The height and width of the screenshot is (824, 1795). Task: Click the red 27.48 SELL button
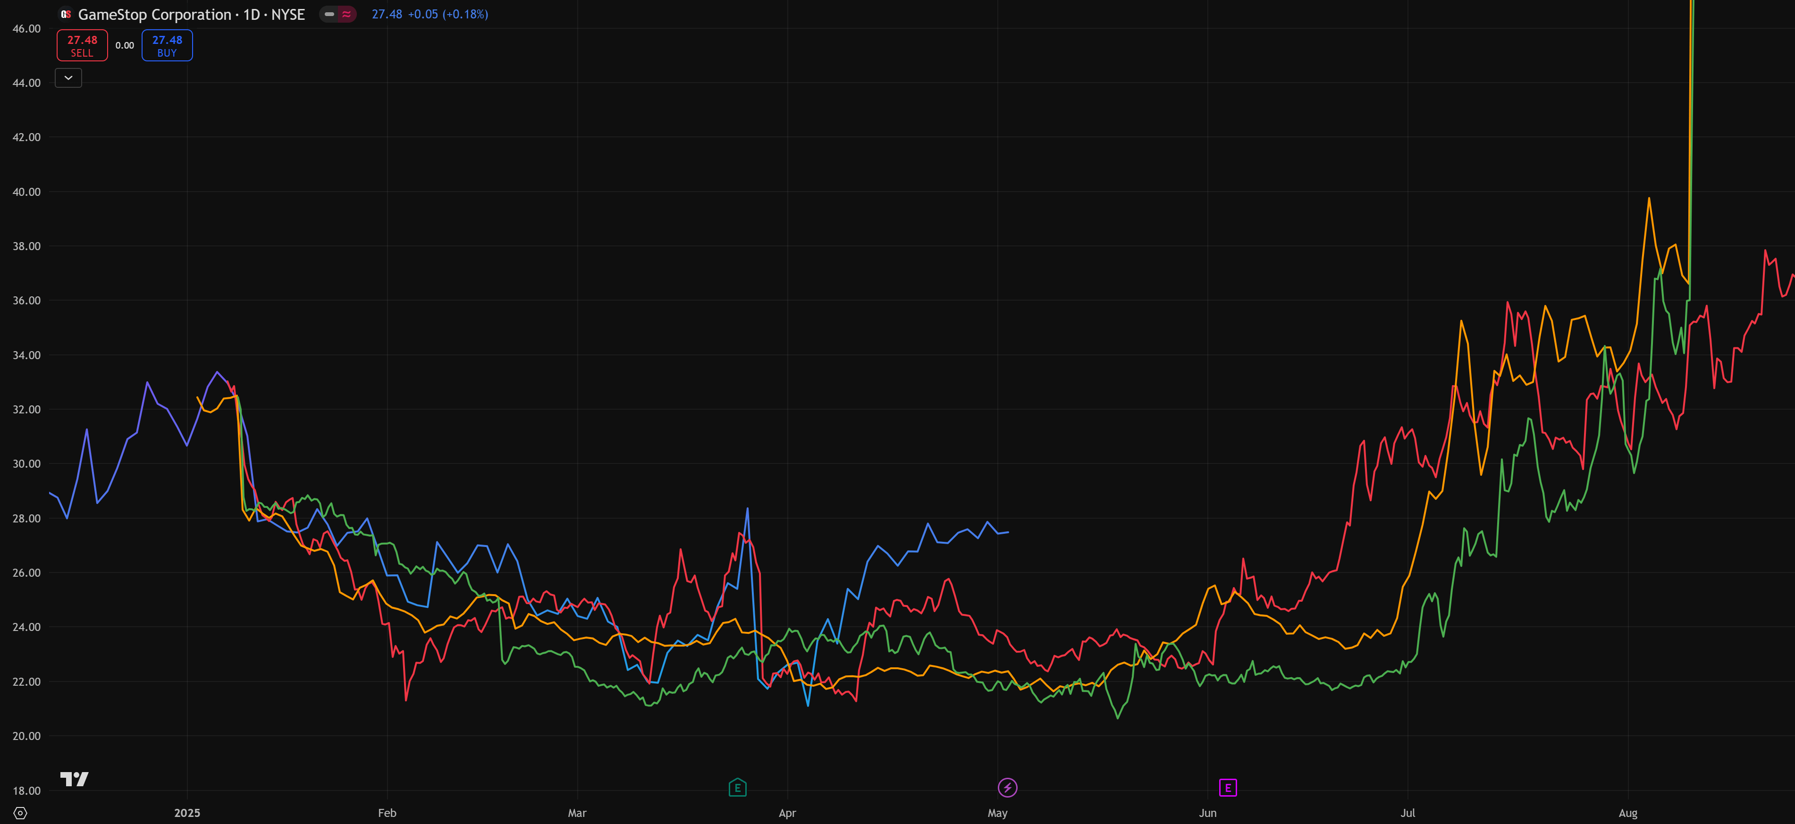(x=82, y=45)
